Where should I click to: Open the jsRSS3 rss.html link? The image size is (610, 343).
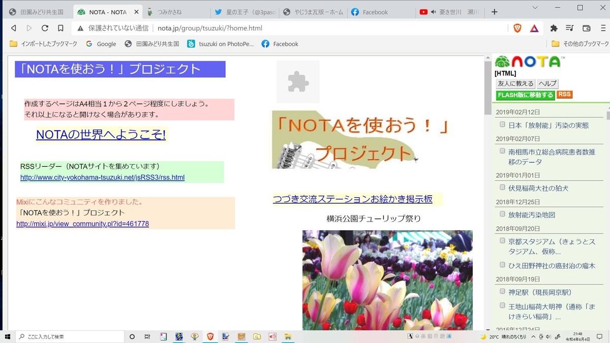pos(102,177)
